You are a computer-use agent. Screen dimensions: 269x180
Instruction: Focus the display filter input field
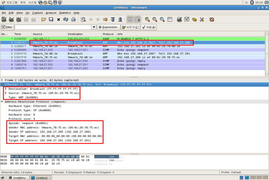[x=53, y=27]
